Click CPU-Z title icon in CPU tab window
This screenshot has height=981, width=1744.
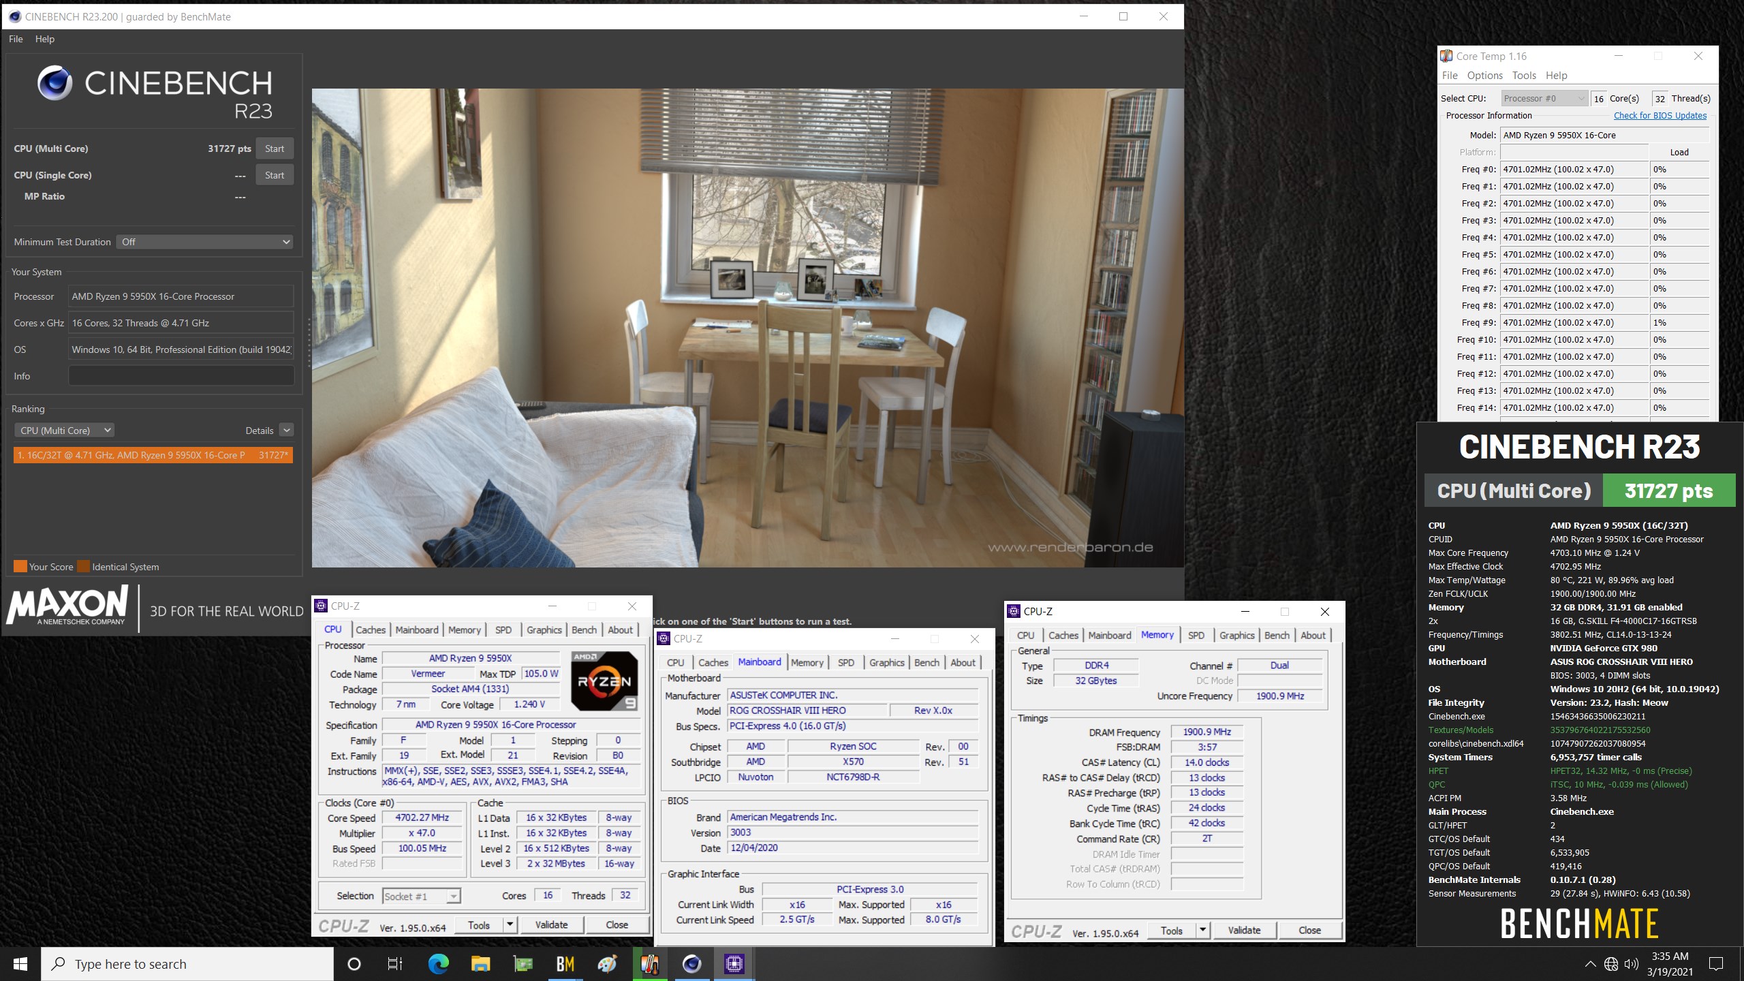(x=322, y=606)
